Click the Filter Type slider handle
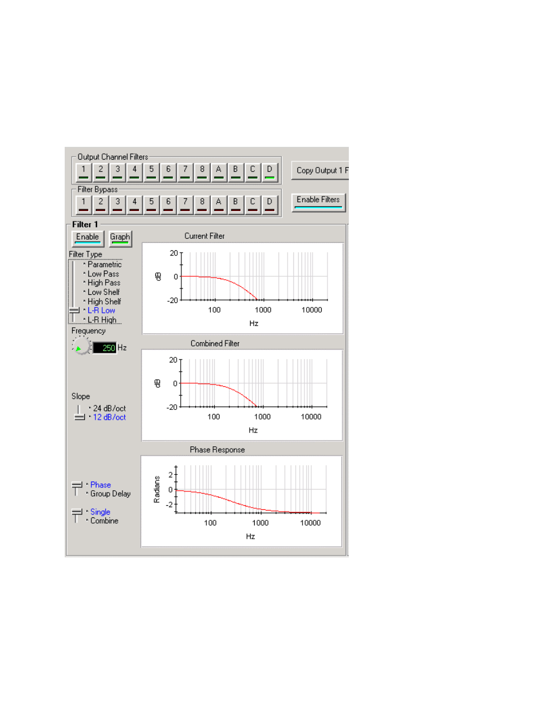Image resolution: width=551 pixels, height=714 pixels. click(x=74, y=311)
